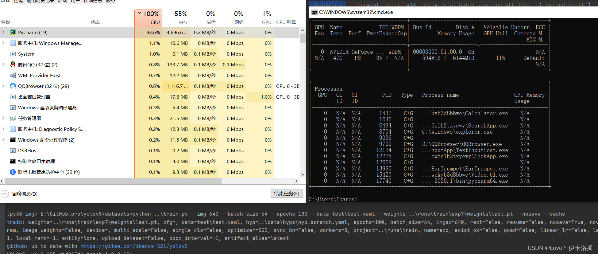Click the DSRHost process icon
This screenshot has height=254, width=598.
[x=13, y=150]
